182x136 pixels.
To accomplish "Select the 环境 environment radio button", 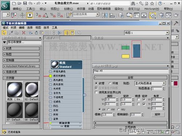I will coord(110,83).
